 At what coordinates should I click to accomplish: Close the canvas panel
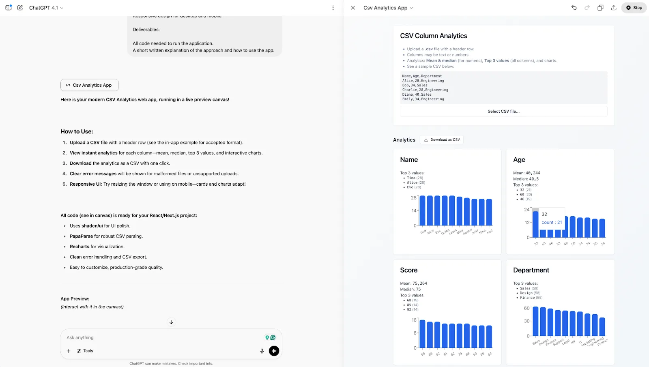click(x=353, y=8)
